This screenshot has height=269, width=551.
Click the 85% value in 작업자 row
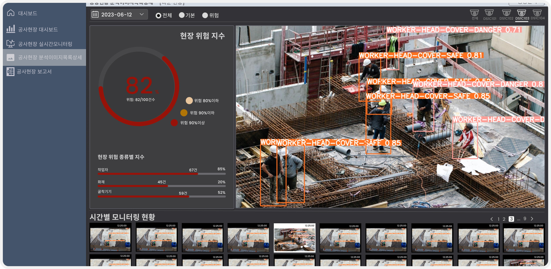[x=221, y=169]
